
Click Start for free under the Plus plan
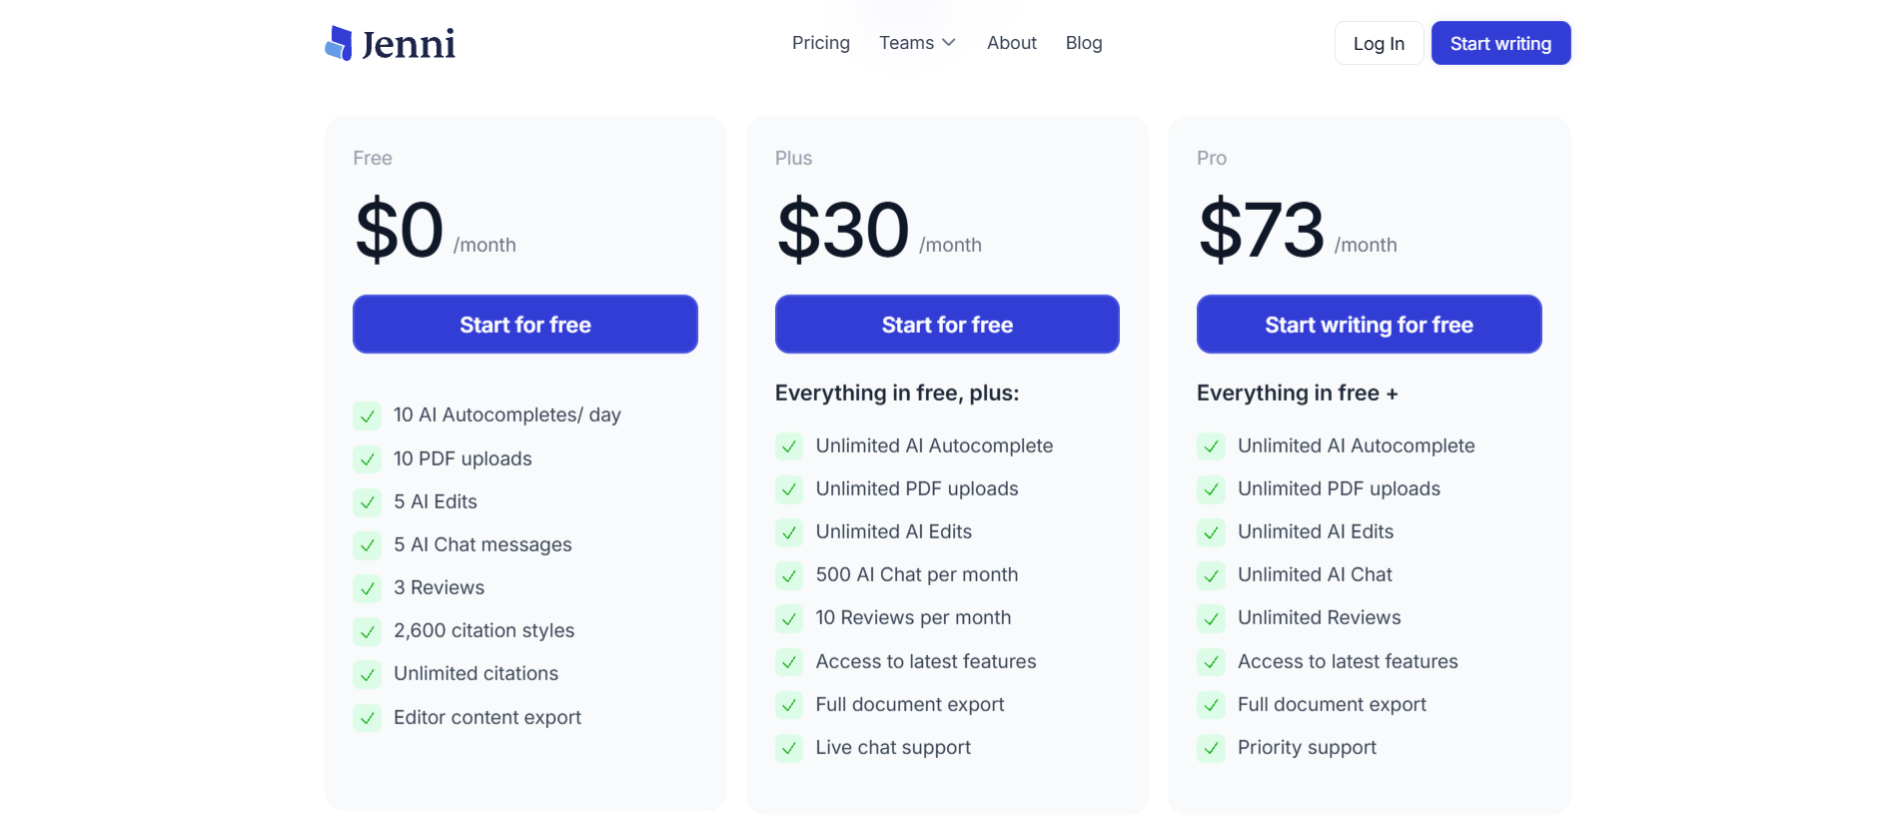[x=946, y=324]
